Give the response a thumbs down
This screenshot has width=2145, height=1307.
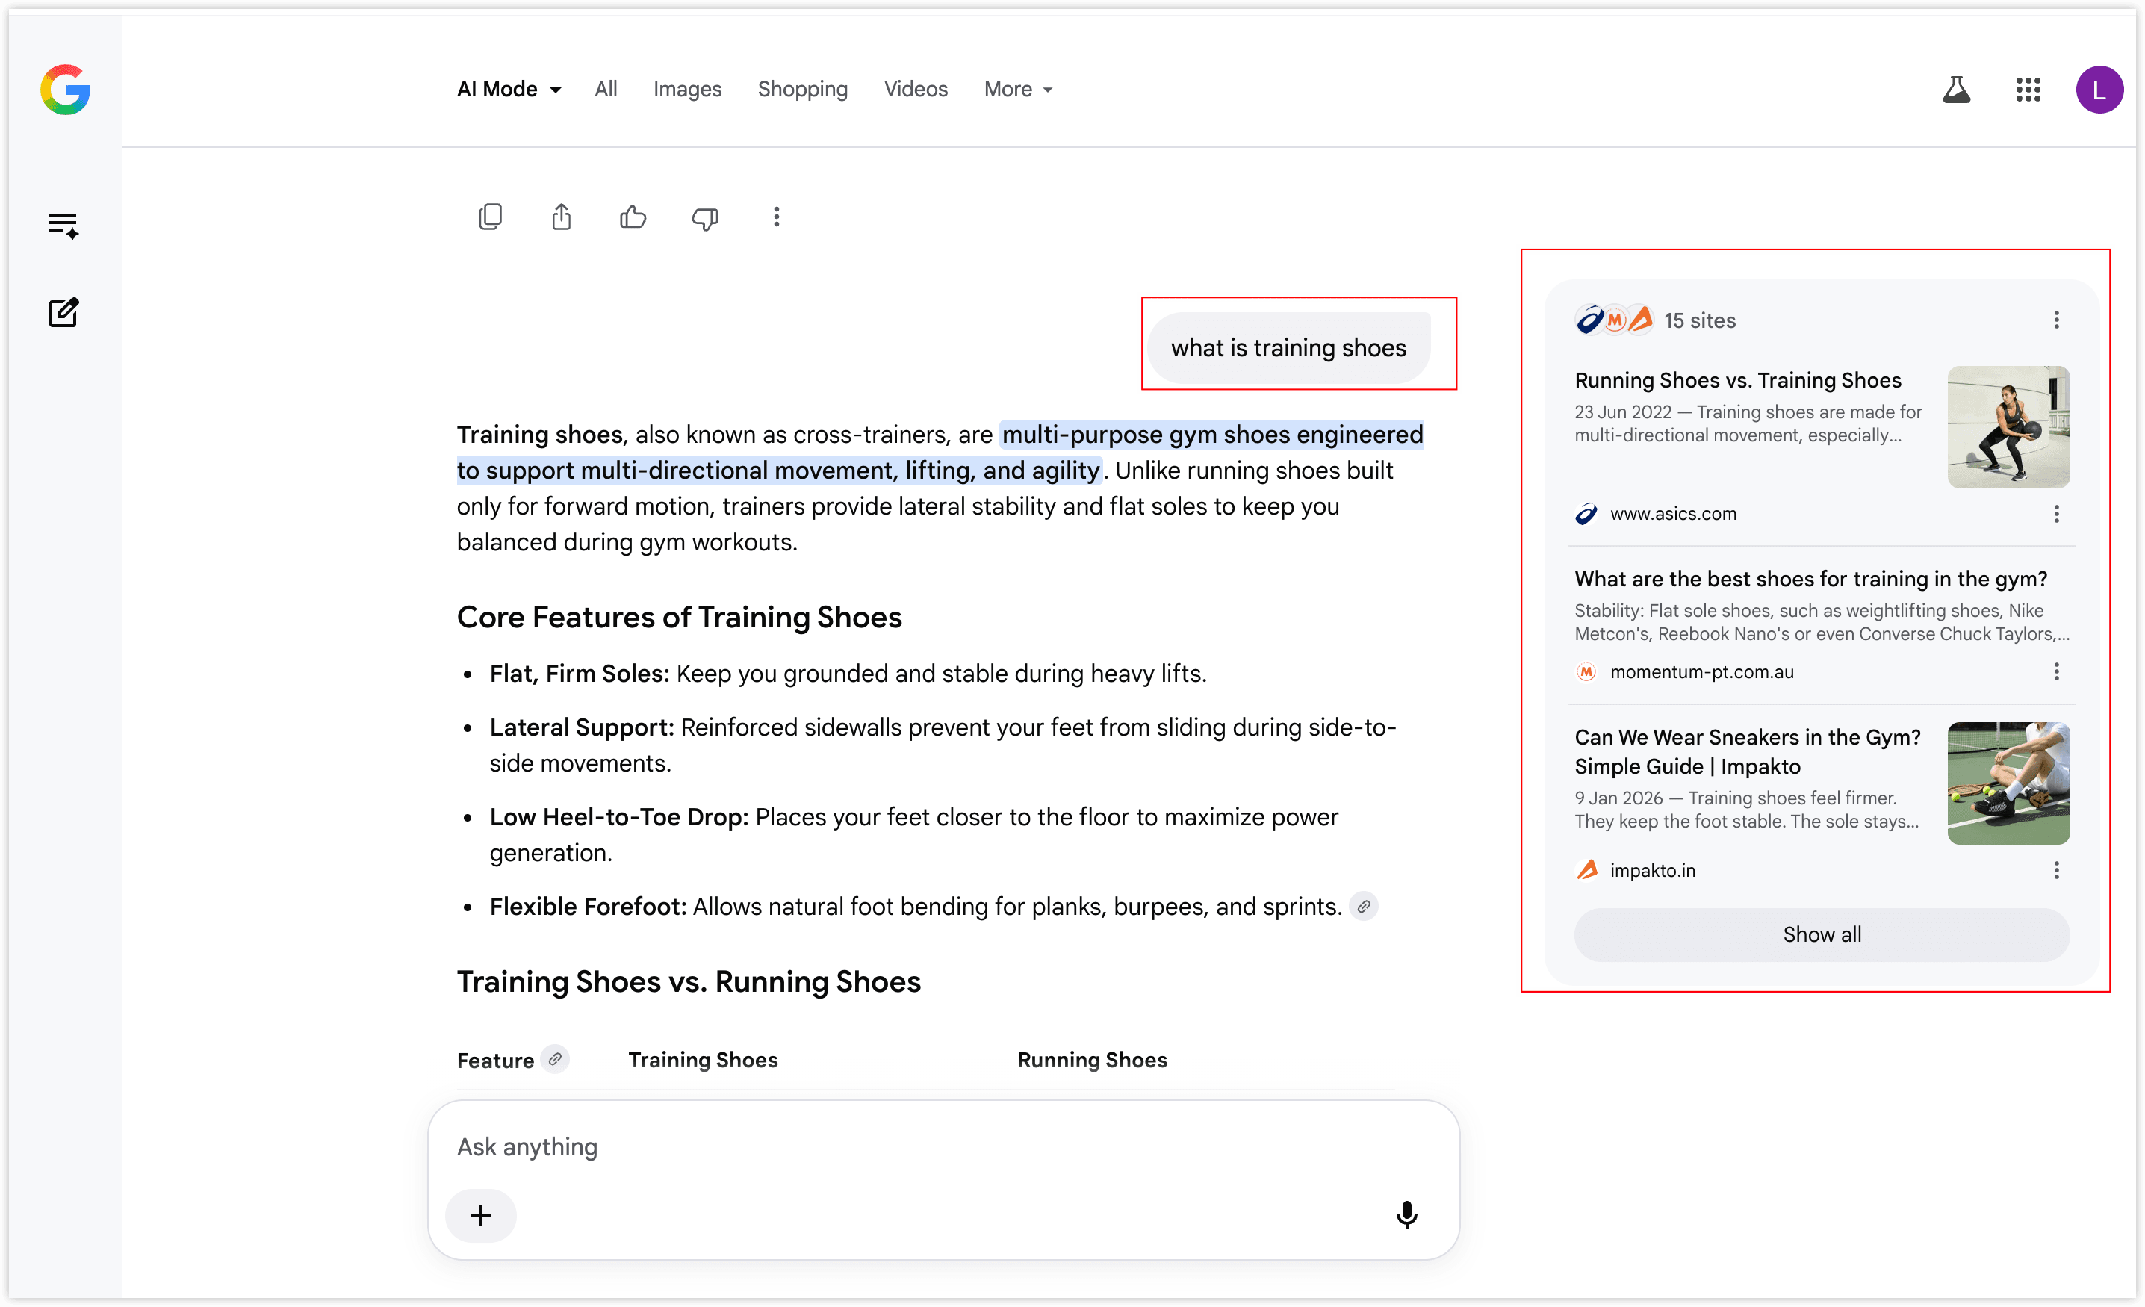704,217
